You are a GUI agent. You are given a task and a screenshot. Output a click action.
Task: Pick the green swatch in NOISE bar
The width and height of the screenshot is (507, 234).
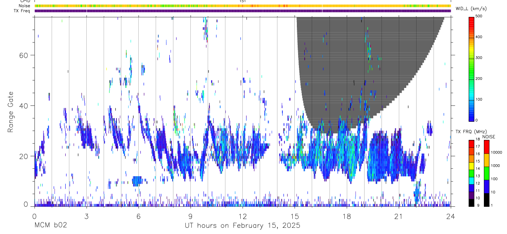coord(487,173)
